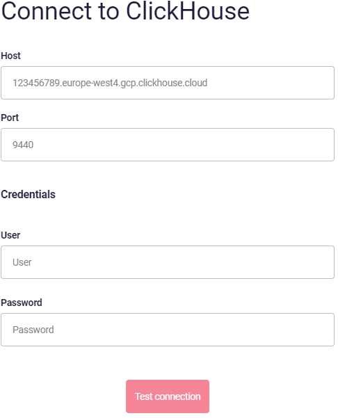Select the User input field

[x=168, y=262]
